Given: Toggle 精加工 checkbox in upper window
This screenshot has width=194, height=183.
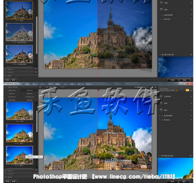Looking at the screenshot, I should (162, 19).
